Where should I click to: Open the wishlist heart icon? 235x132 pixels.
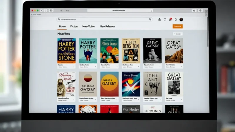pos(165,19)
